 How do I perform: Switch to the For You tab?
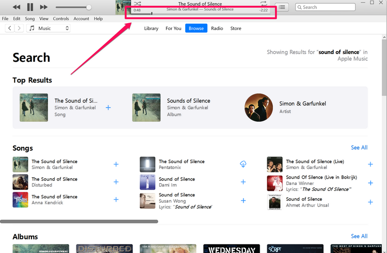coord(173,28)
